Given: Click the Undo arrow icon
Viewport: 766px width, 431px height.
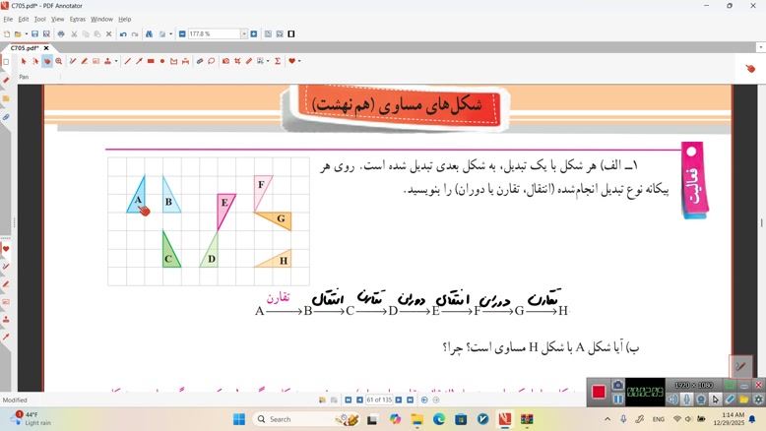Looking at the screenshot, I should (123, 34).
